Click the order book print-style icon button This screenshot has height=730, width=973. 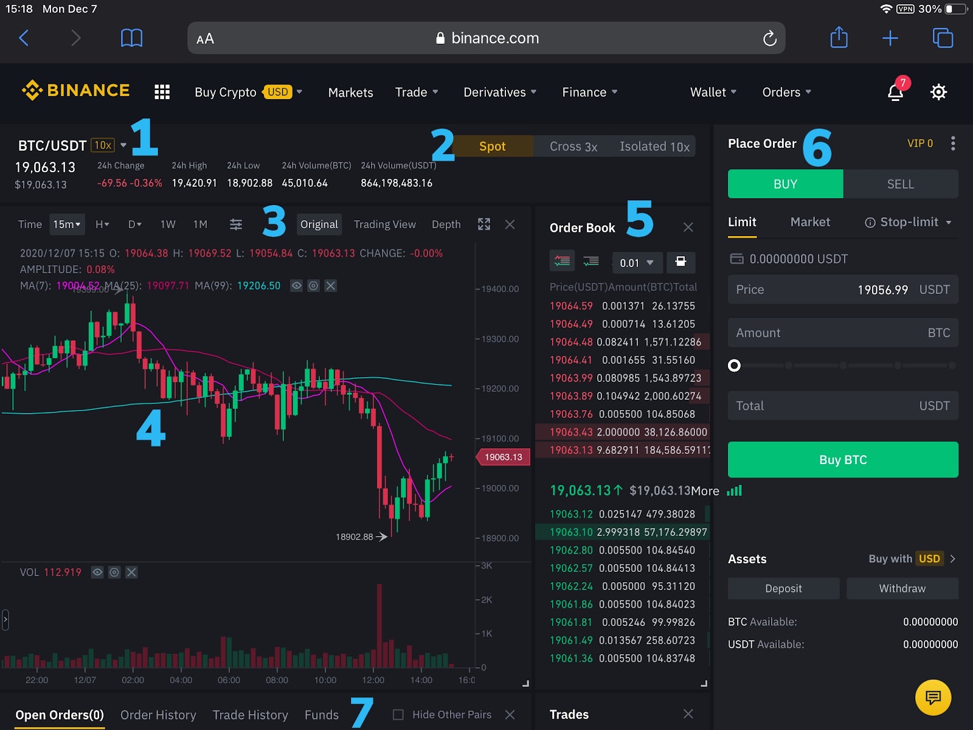[681, 262]
